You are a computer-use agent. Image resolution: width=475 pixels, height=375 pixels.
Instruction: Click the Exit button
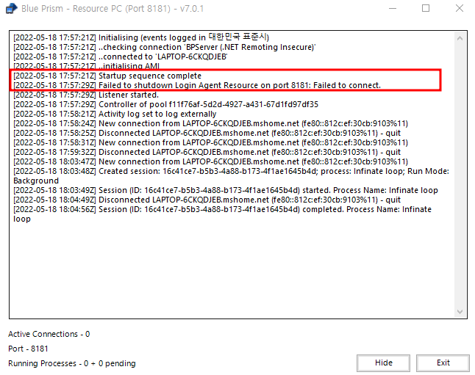point(443,363)
